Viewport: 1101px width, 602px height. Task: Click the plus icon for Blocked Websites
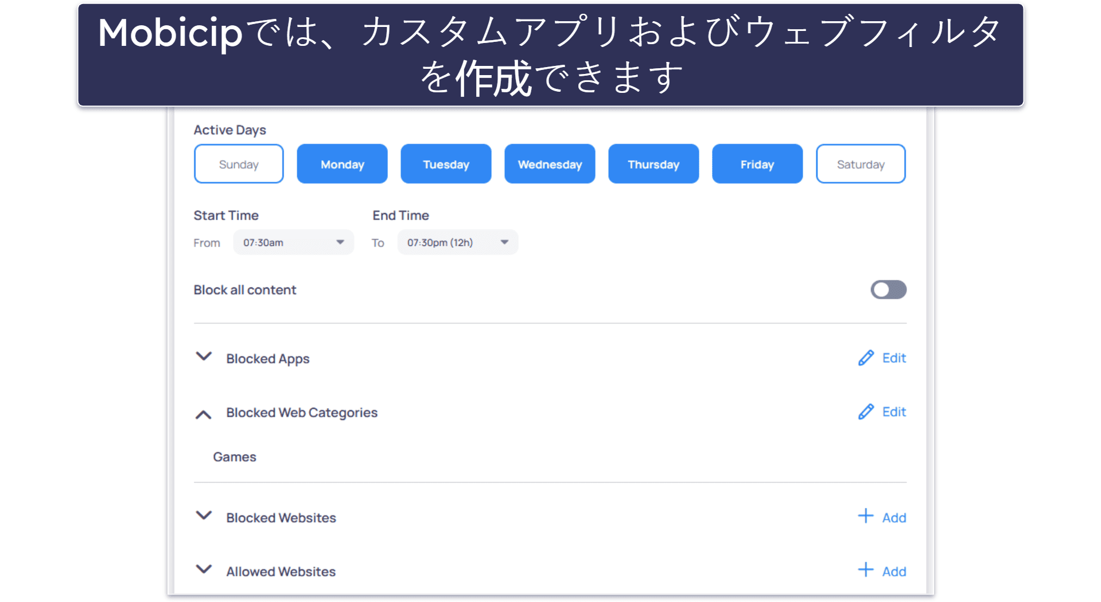pos(866,516)
